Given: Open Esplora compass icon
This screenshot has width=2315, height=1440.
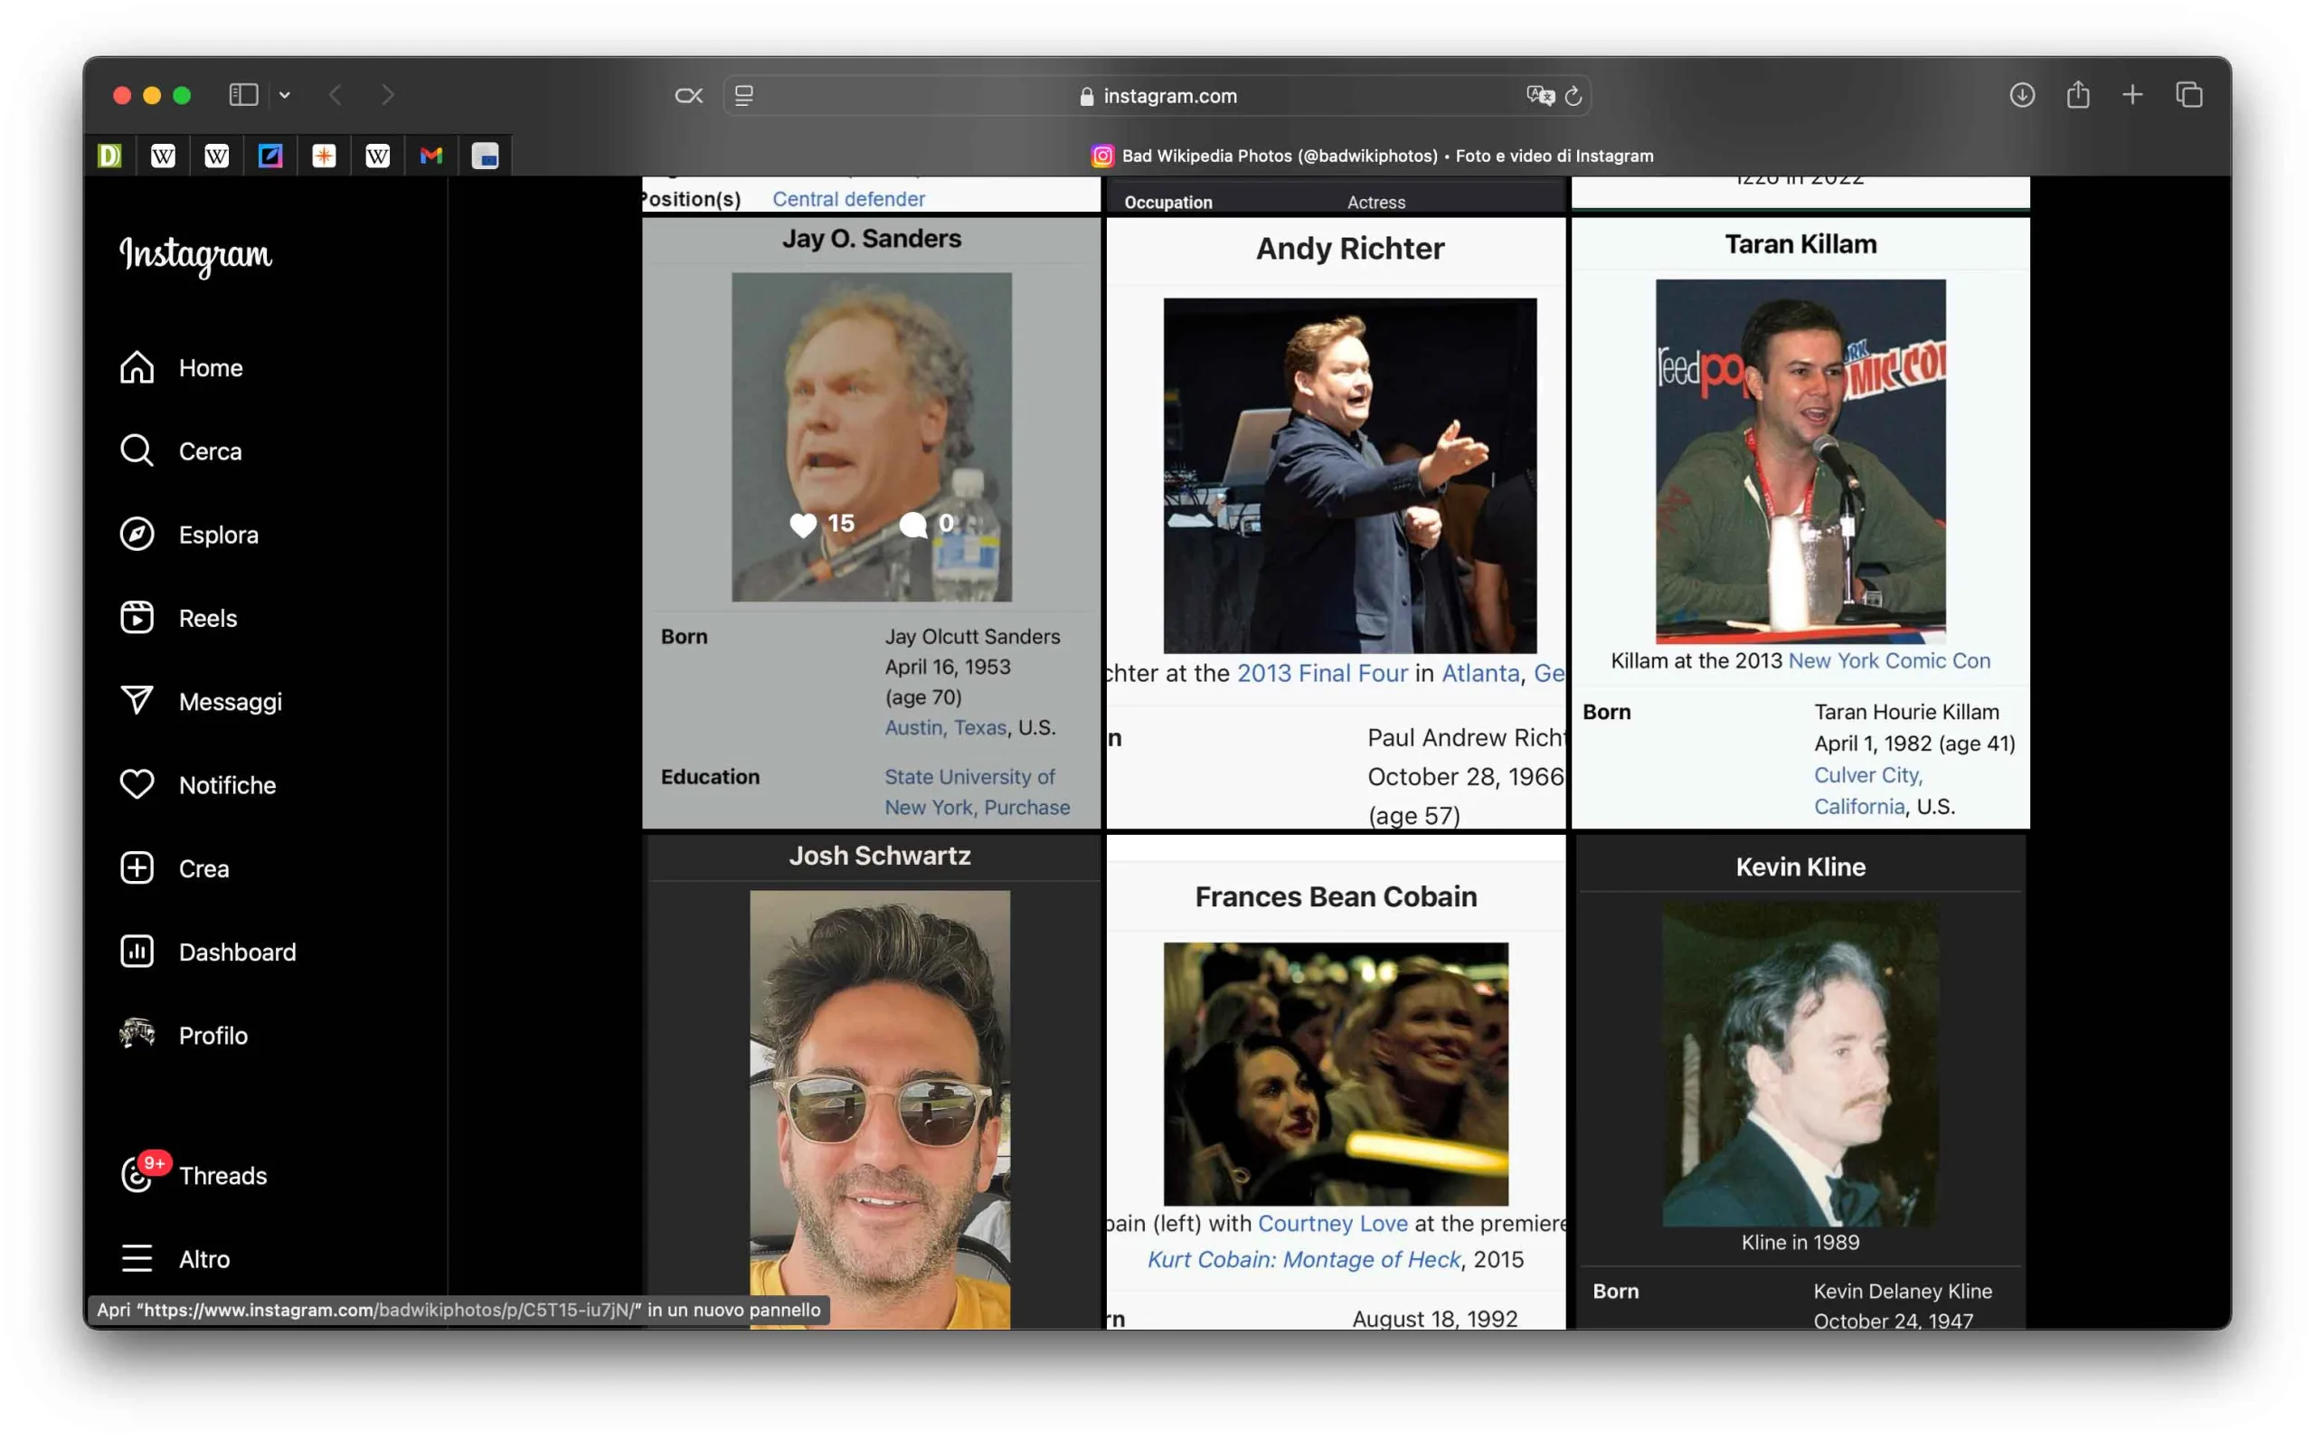Looking at the screenshot, I should click(137, 535).
